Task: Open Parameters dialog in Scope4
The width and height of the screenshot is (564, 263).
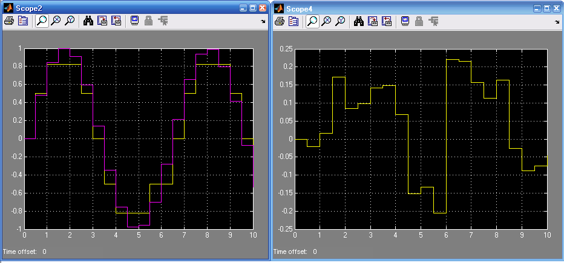Action: tap(293, 21)
